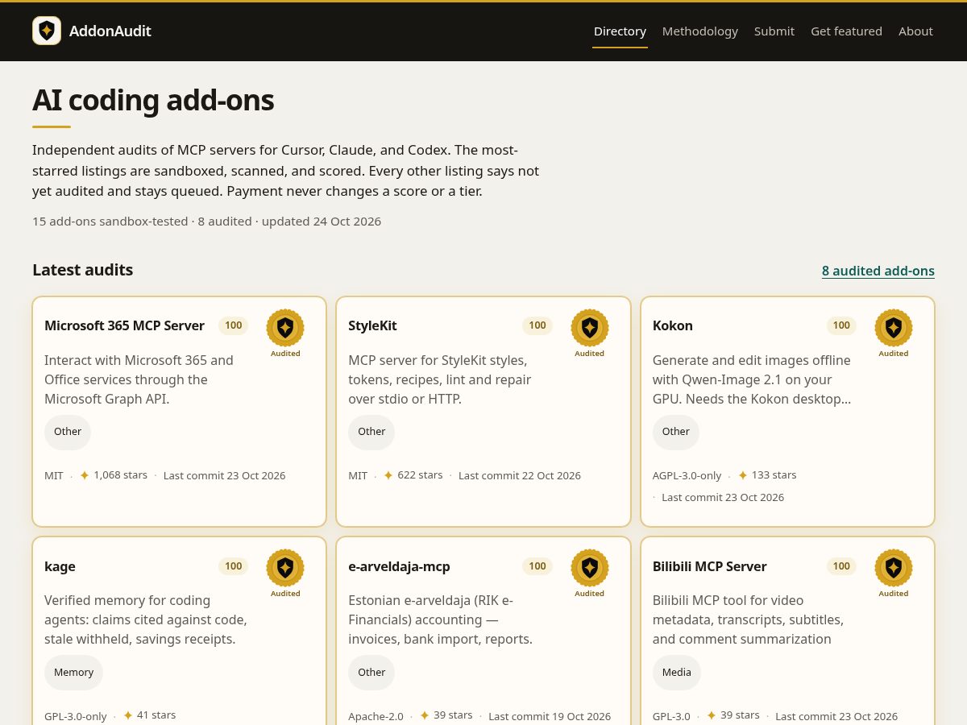The image size is (967, 725).
Task: Open the 8 audited add-ons link
Action: (878, 271)
